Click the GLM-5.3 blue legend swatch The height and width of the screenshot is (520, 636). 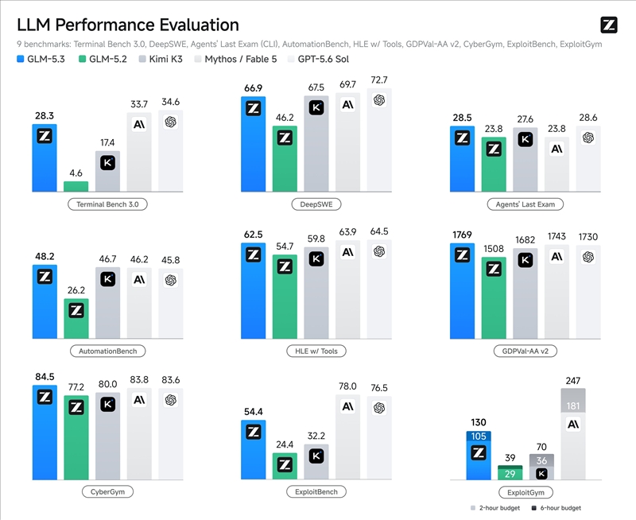click(x=21, y=59)
